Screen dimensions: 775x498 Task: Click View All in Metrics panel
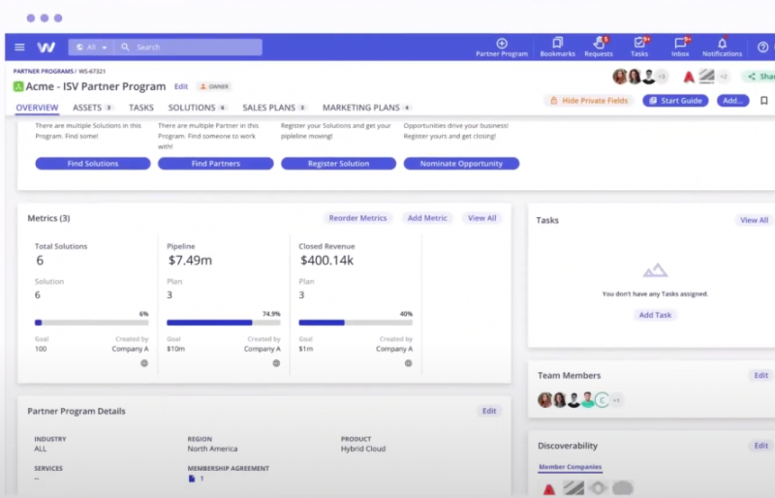(x=481, y=218)
